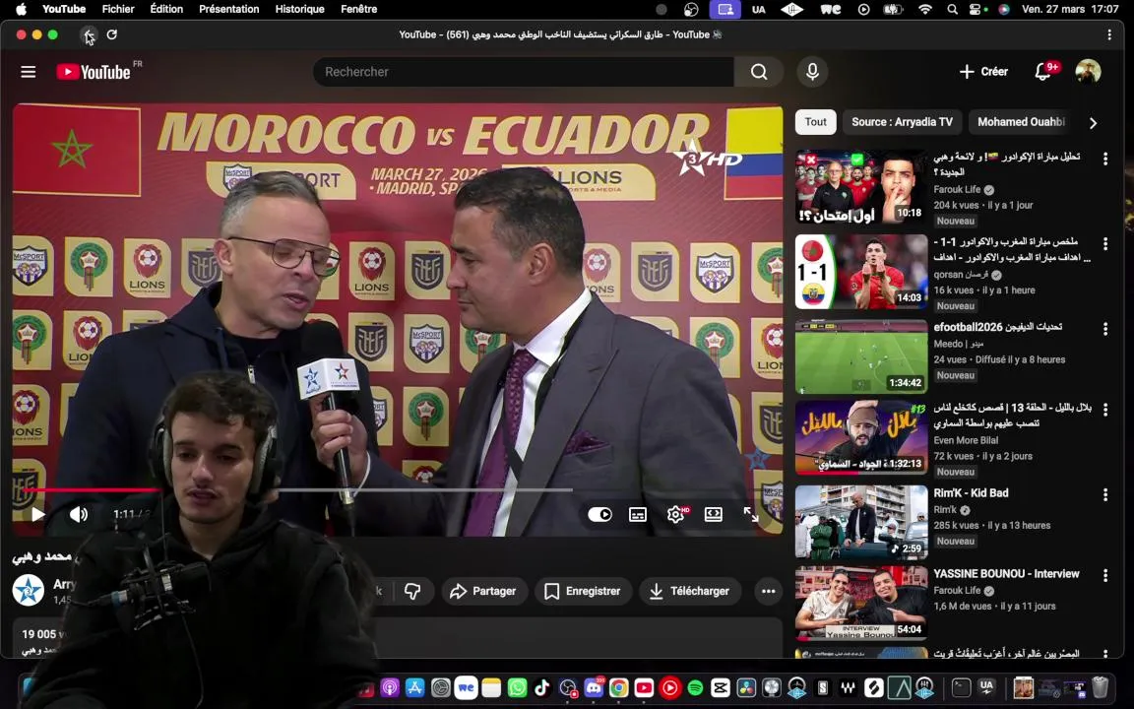
Task: Open more options for YASSINE BOUNOU - Interview
Action: pyautogui.click(x=1105, y=576)
